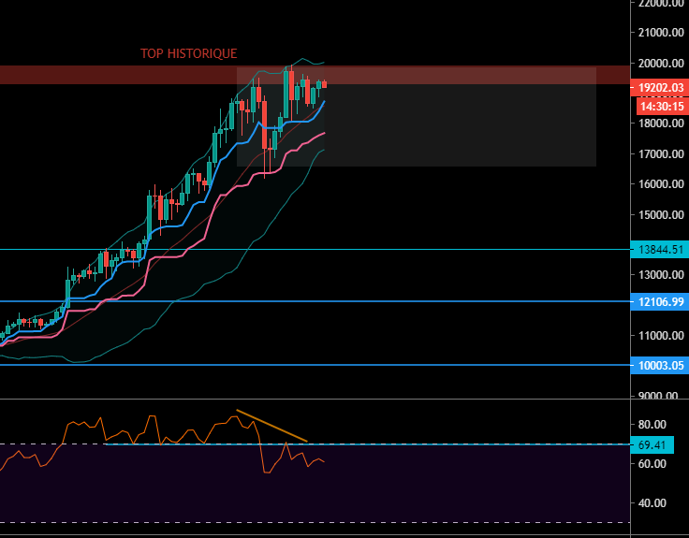This screenshot has height=538, width=689.
Task: Select the 13844.51 horizontal line price label
Action: [660, 250]
